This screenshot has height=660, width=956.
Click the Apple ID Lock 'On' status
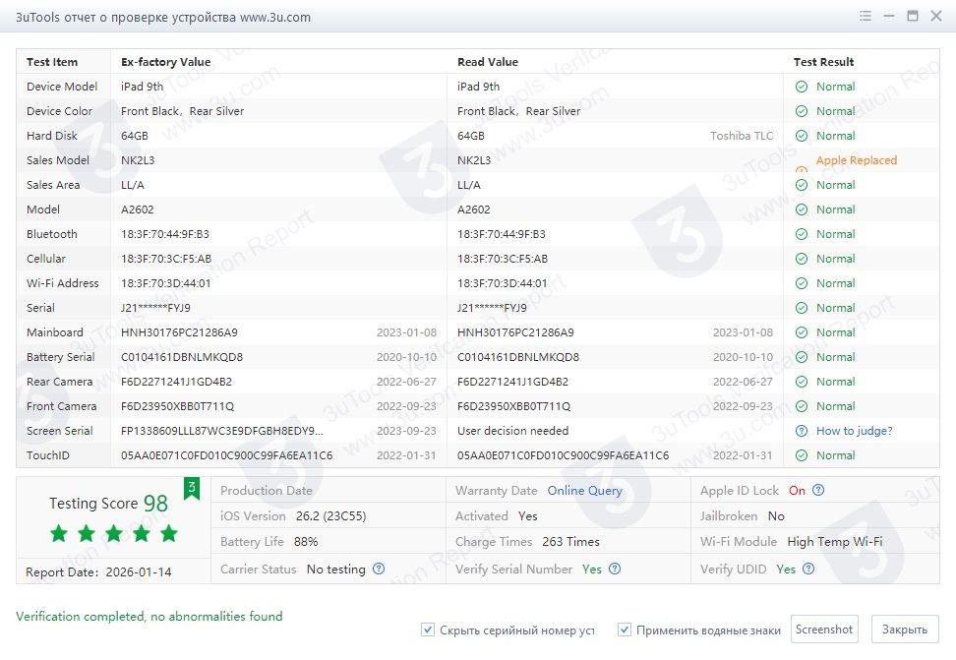(x=797, y=491)
